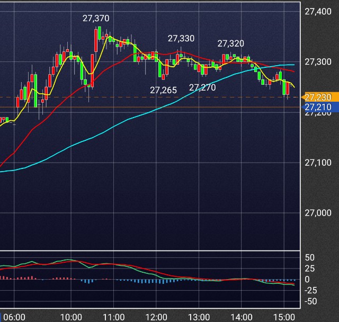Click the oscillator 0 scale label
Viewport: 339px width, 322px height.
click(x=307, y=280)
